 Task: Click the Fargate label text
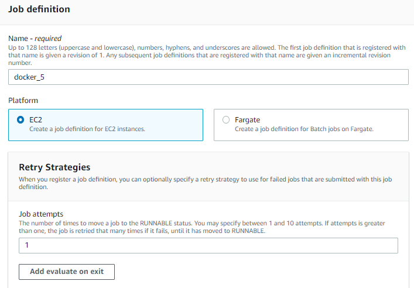tap(247, 120)
